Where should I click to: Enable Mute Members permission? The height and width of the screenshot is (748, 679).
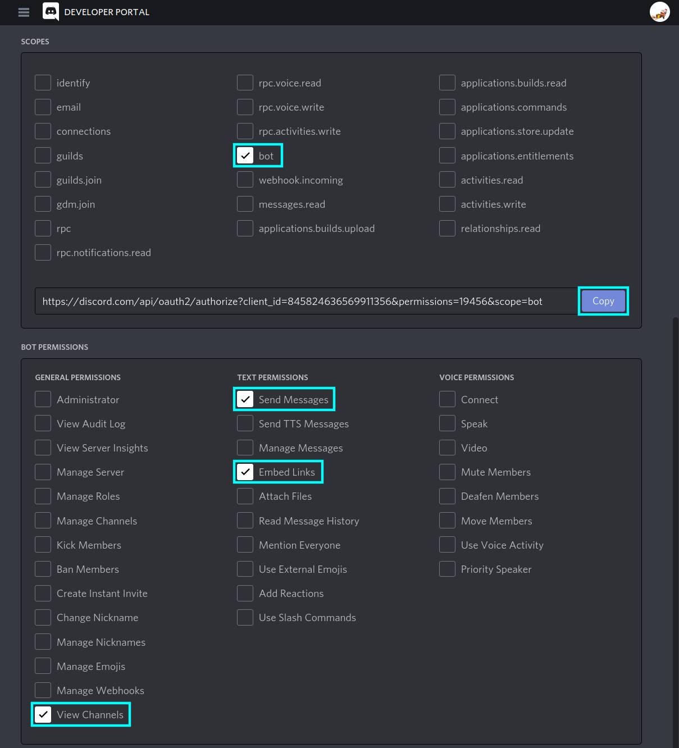447,472
